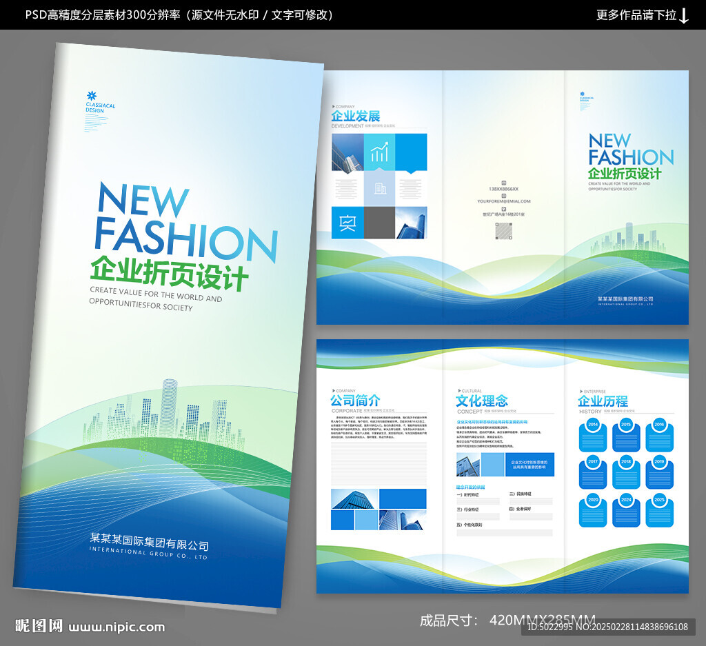Click the CONCEPT subtitle under 文化理念
706x646 pixels.
(x=470, y=412)
